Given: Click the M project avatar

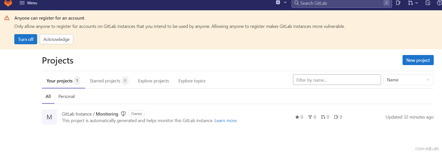Looking at the screenshot, I should 49,117.
